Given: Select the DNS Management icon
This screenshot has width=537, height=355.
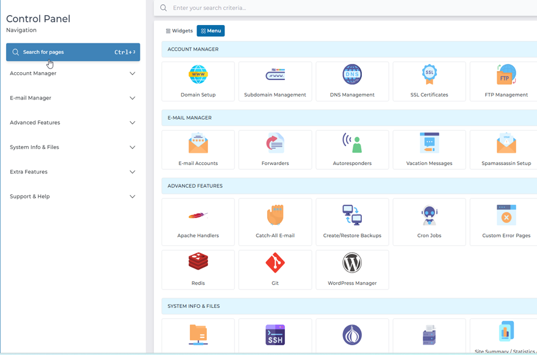Looking at the screenshot, I should [352, 81].
